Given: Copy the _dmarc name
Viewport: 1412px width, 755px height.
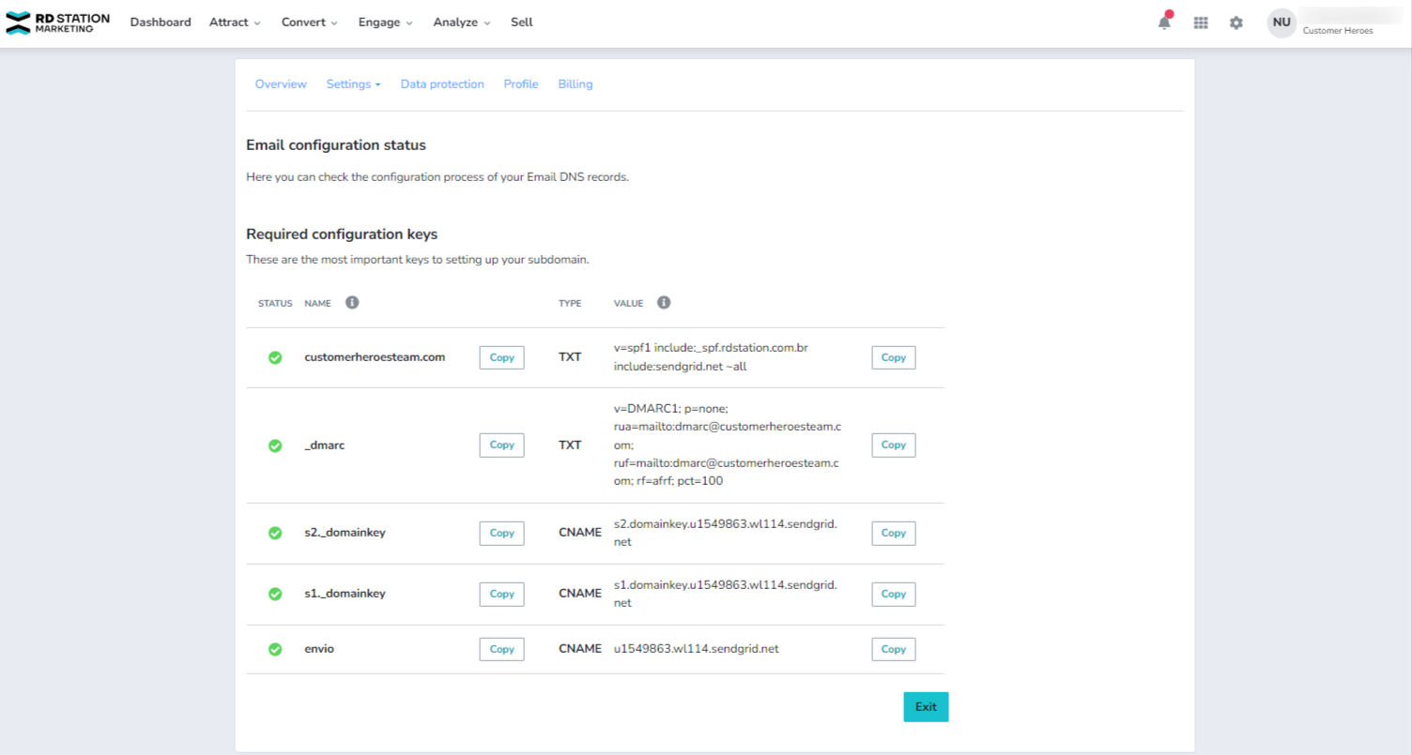Looking at the screenshot, I should [x=502, y=445].
